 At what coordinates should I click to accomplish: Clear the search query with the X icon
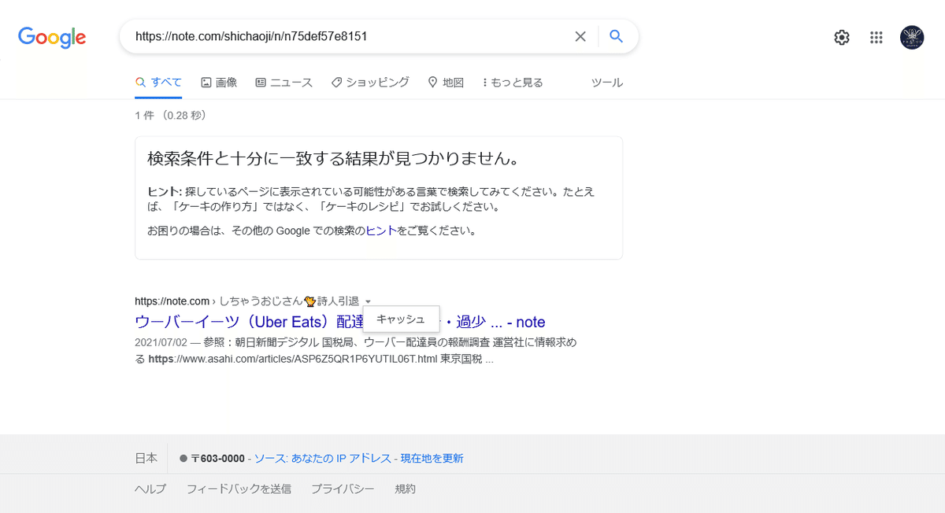click(x=580, y=36)
